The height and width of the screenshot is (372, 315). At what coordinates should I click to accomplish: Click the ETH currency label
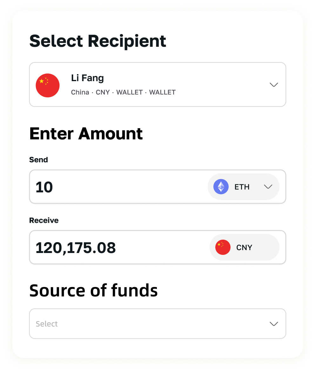(x=242, y=187)
